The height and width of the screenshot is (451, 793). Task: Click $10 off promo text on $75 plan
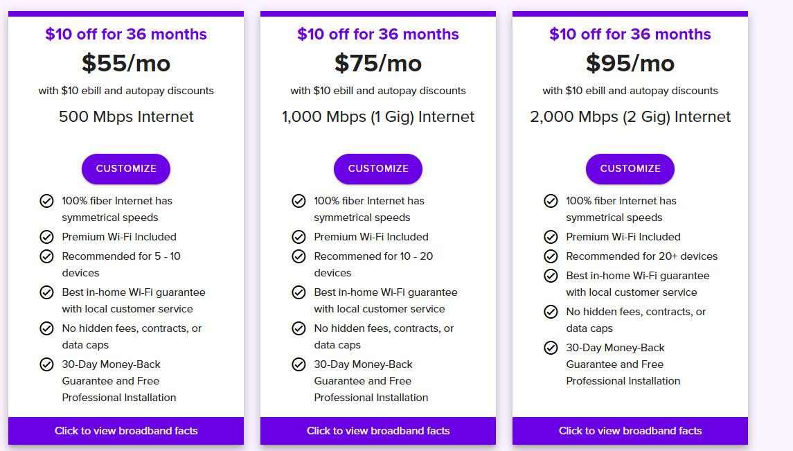[377, 34]
